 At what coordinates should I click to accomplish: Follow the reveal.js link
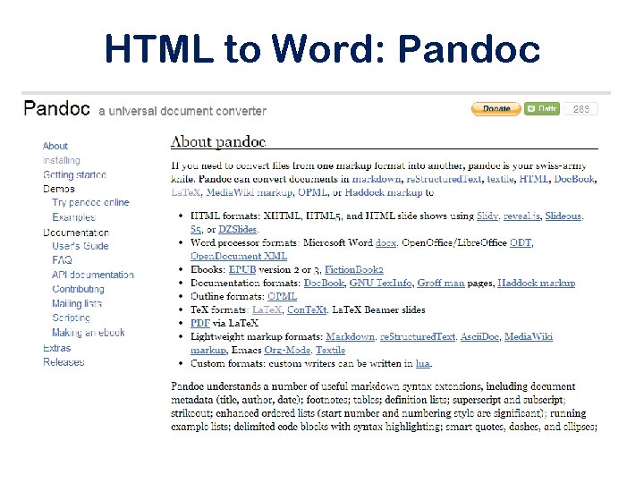tap(521, 216)
